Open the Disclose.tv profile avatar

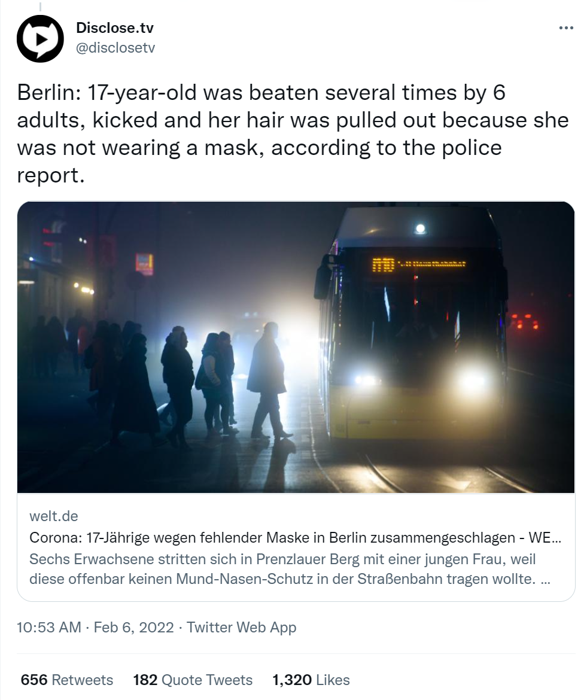coord(40,38)
